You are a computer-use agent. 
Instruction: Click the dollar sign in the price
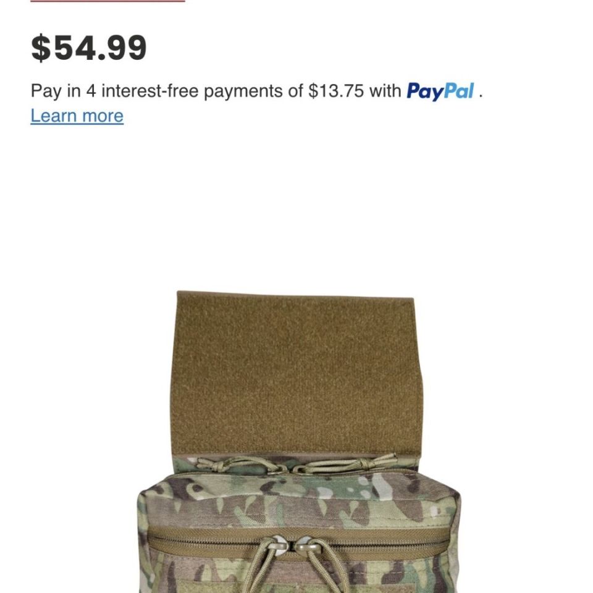(x=41, y=48)
